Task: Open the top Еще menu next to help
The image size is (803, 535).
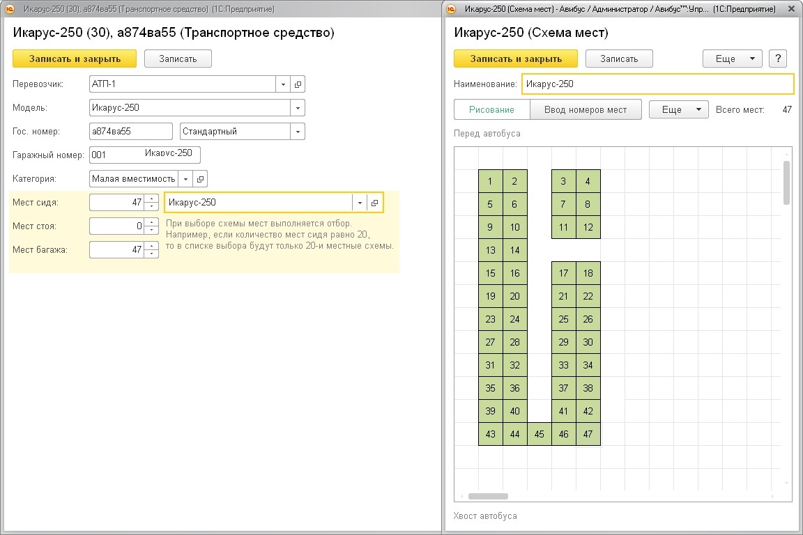Action: (x=732, y=59)
